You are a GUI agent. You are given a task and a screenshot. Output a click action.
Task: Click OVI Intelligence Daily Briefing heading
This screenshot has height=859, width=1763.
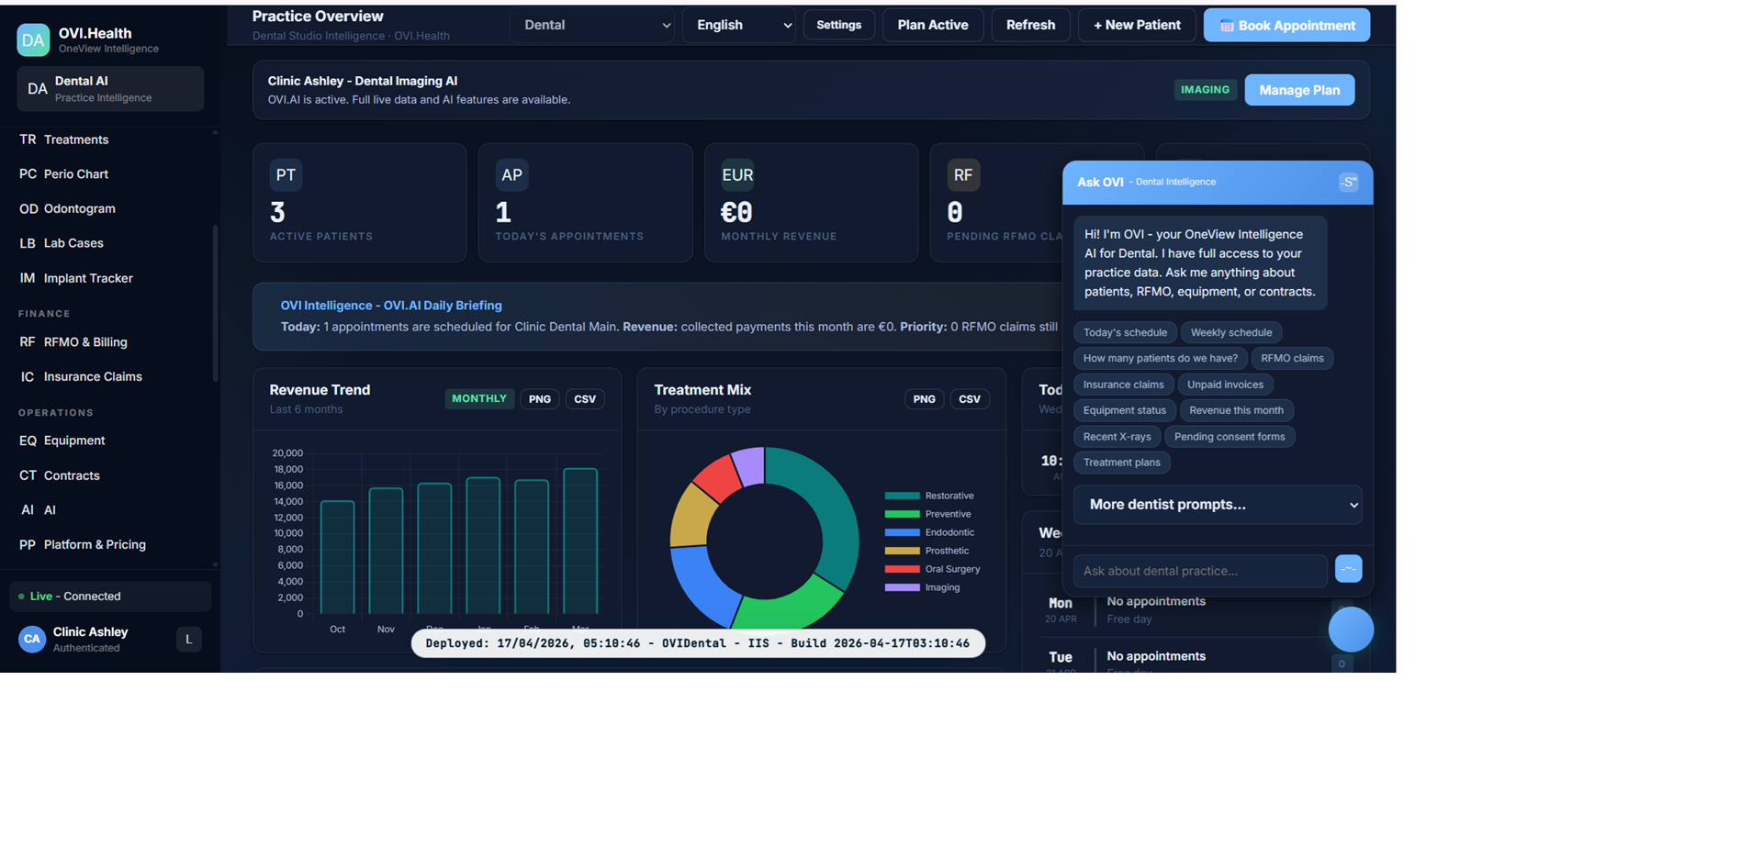pyautogui.click(x=391, y=306)
